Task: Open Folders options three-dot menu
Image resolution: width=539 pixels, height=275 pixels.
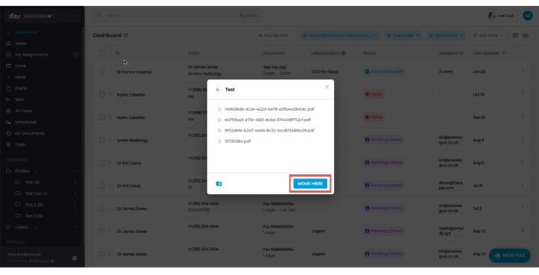Action: [36, 171]
